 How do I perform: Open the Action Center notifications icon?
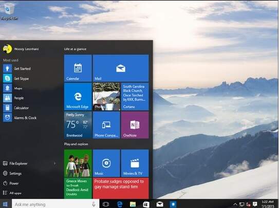[255, 204]
